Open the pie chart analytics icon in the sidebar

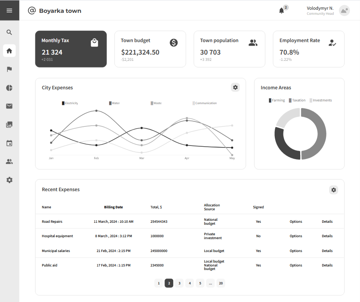[x=9, y=88]
